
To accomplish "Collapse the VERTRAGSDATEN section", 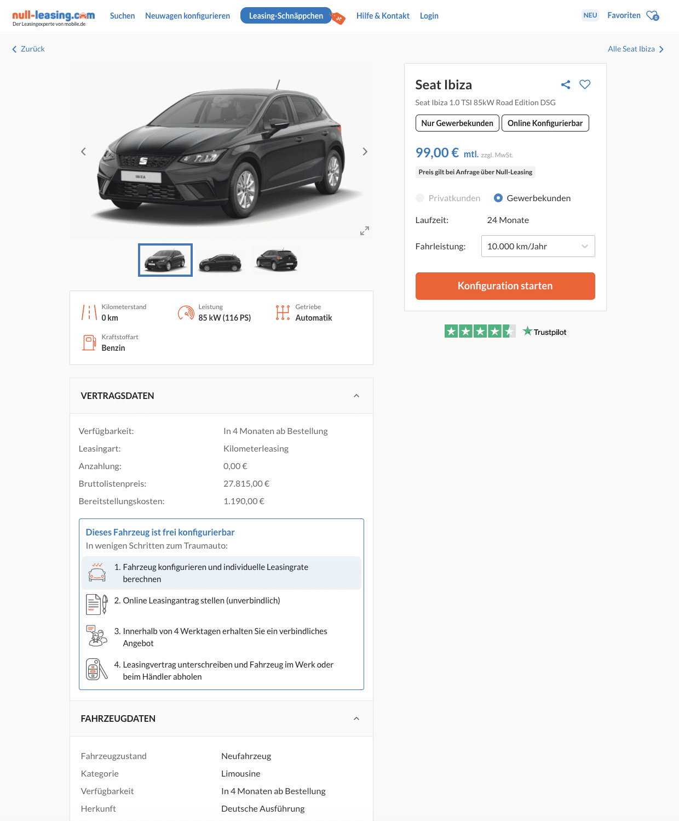I will point(356,396).
